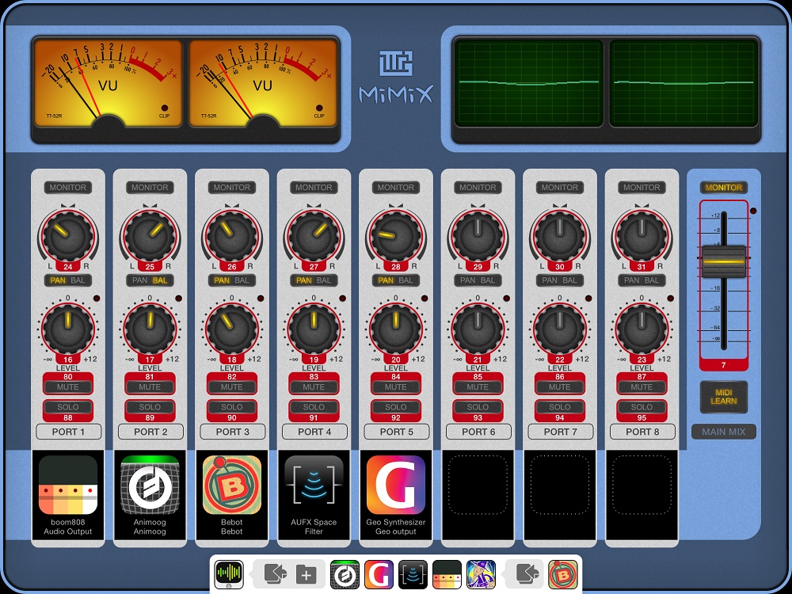Click the main mix fader handle
This screenshot has height=594, width=792.
(724, 261)
